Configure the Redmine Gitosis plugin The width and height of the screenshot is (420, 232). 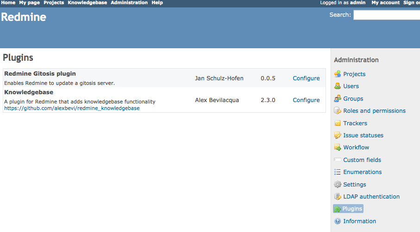(x=306, y=78)
